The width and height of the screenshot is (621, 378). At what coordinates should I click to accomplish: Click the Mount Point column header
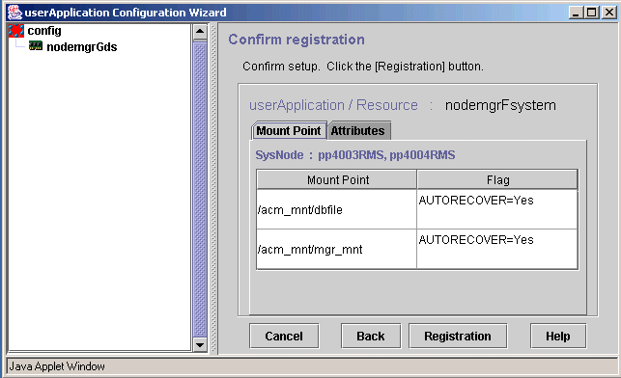pyautogui.click(x=337, y=180)
